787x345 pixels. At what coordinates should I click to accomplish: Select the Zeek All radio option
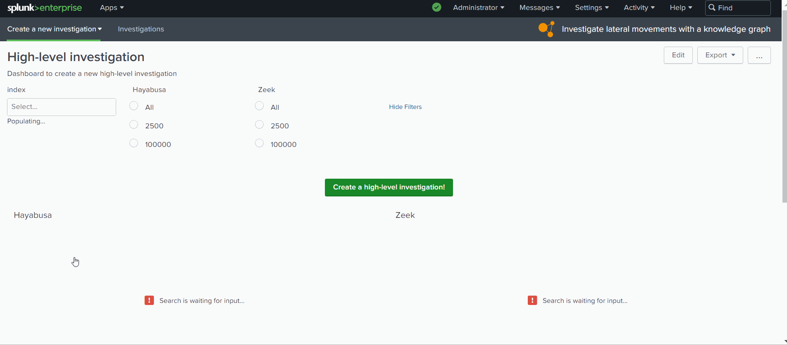tap(260, 106)
